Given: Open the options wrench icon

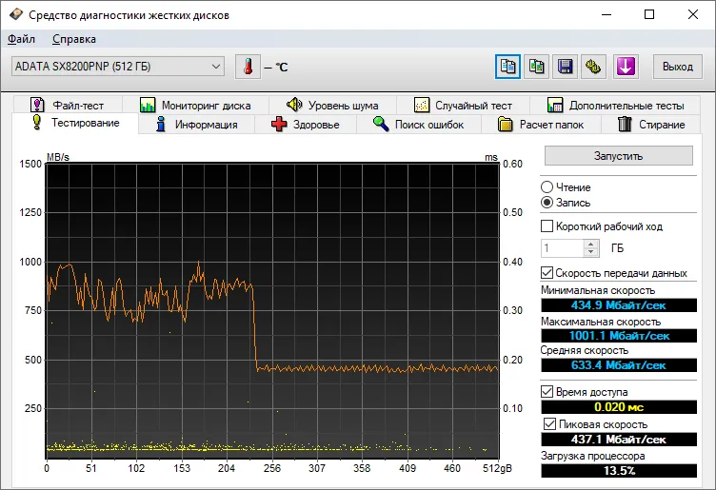Looking at the screenshot, I should 593,67.
